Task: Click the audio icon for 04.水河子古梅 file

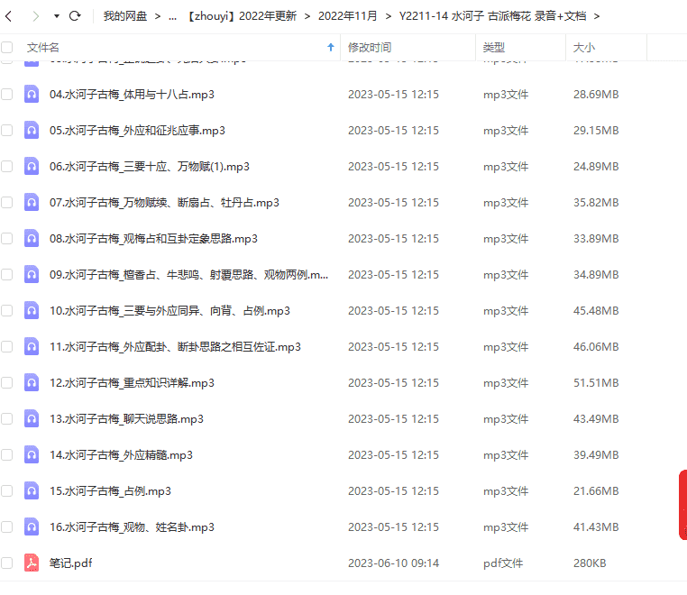Action: click(32, 94)
